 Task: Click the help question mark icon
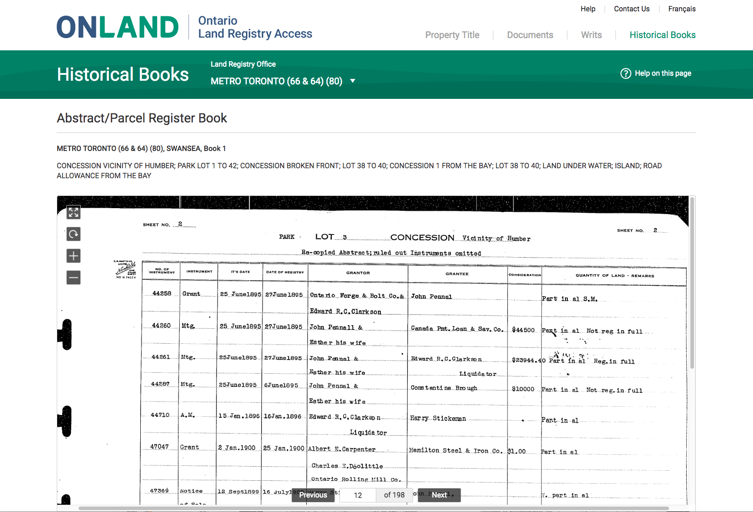pos(626,73)
